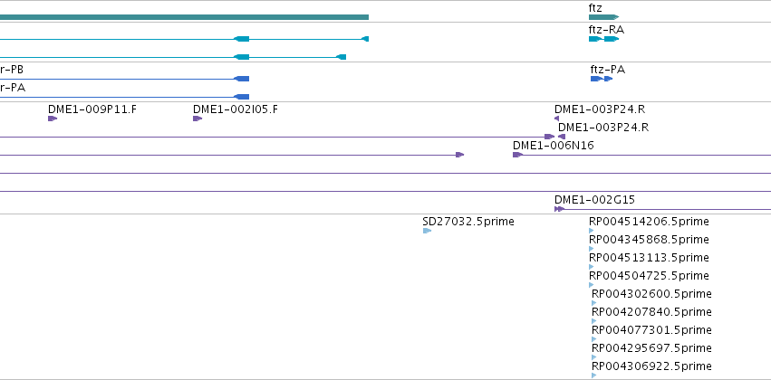
Task: Select the small arrow under RP004514206.5prime
Action: [592, 231]
